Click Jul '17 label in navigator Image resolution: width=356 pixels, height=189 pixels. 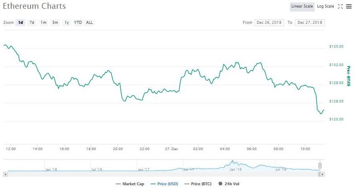click(x=189, y=169)
